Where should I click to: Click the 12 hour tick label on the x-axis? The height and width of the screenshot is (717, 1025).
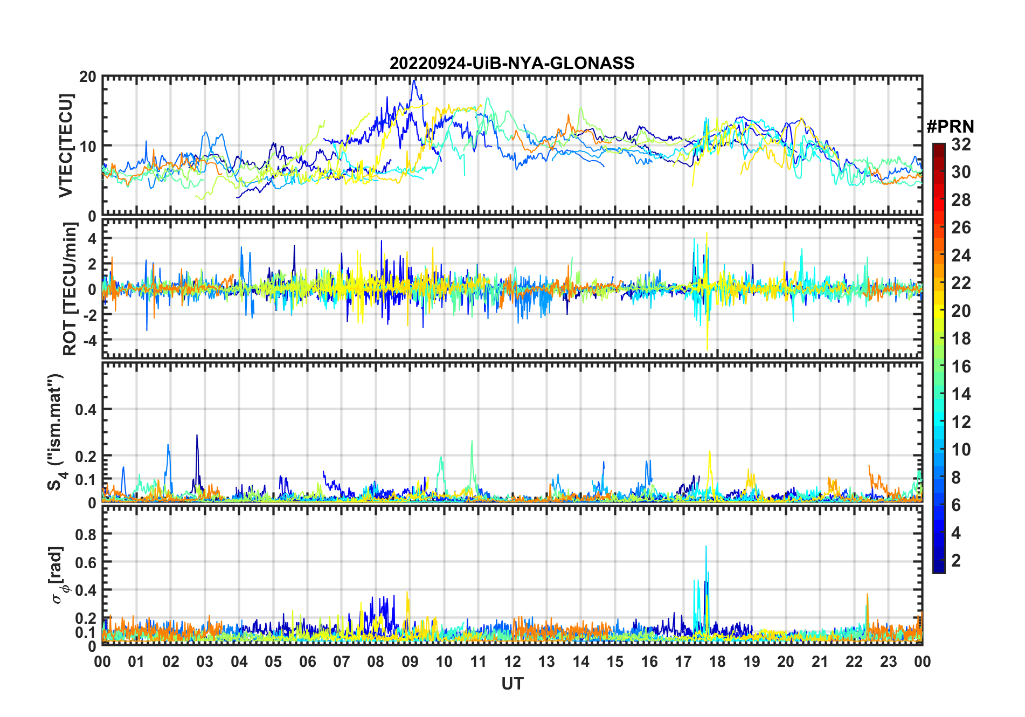point(512,661)
